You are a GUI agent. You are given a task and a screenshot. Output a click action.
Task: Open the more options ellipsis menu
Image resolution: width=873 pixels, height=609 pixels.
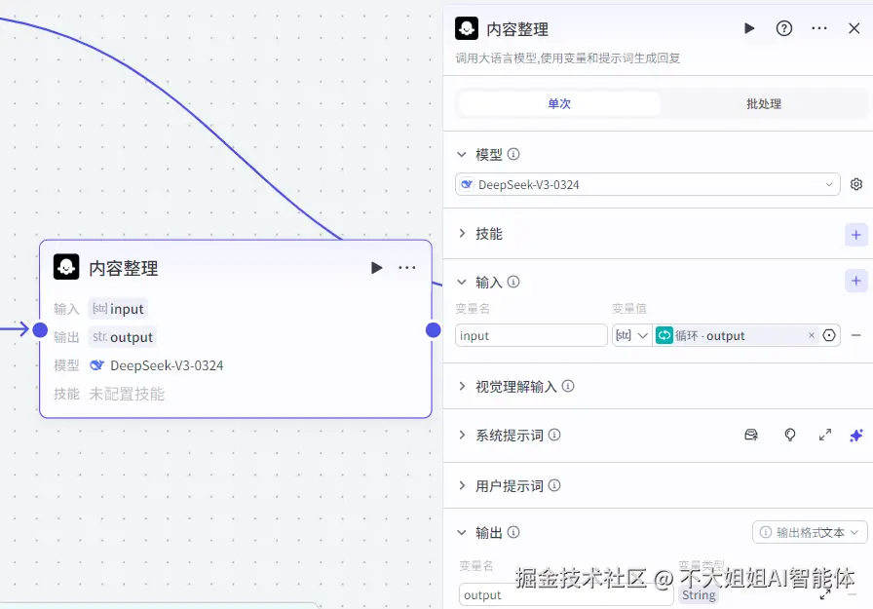tap(819, 28)
